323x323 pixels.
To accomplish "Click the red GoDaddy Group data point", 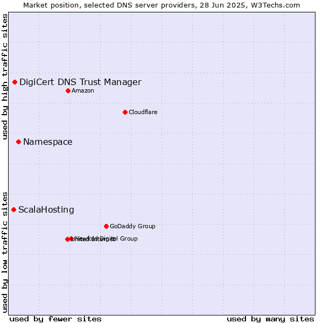I will point(106,227).
